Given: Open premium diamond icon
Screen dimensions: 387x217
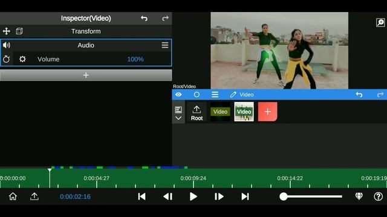Looking at the screenshot, I should coord(359,197).
